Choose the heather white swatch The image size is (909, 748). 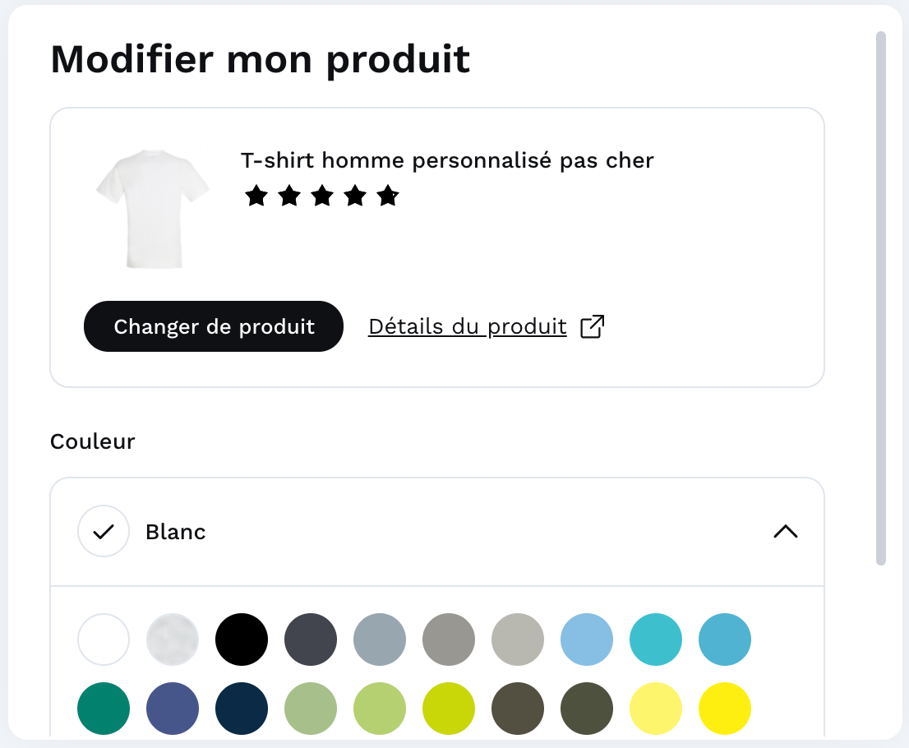pos(173,639)
